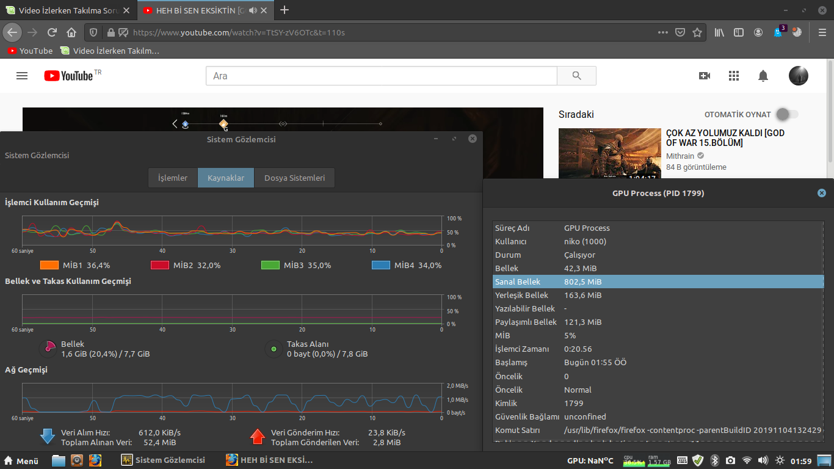This screenshot has height=469, width=834.
Task: Open screenshot camera tray icon
Action: 731,460
